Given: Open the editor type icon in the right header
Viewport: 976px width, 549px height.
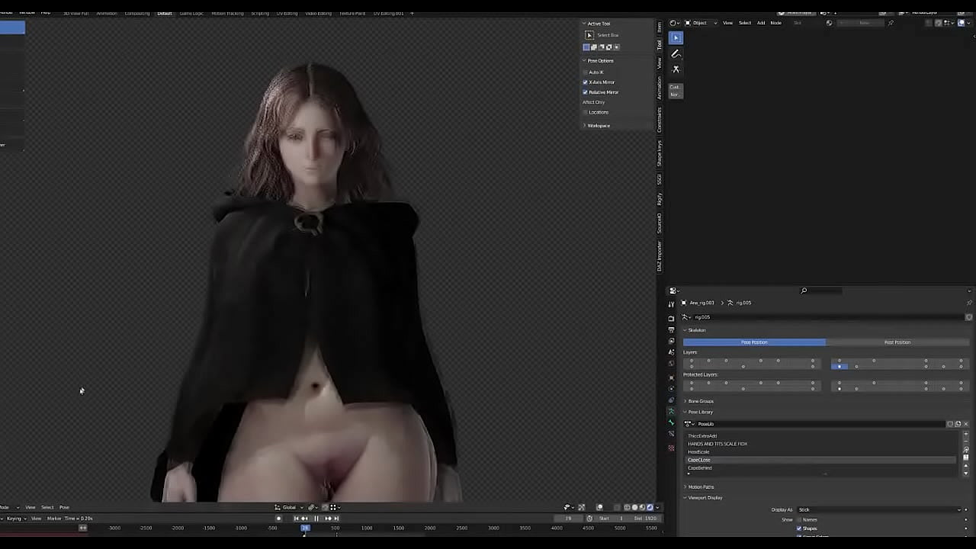Looking at the screenshot, I should click(673, 23).
